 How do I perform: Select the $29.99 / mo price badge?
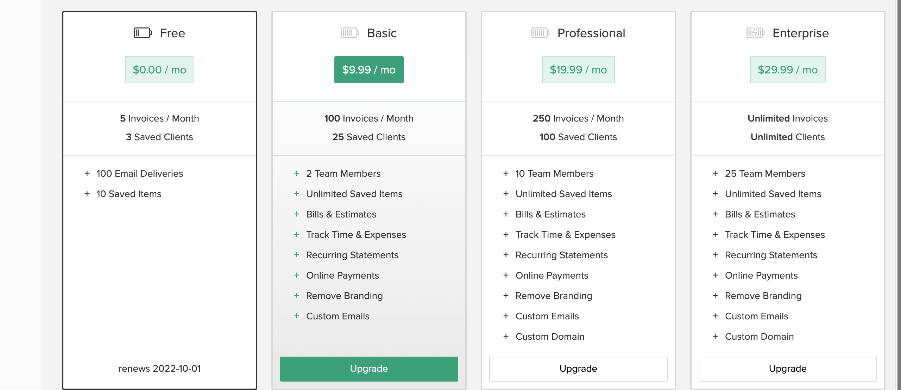point(788,70)
